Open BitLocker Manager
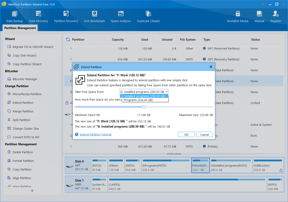The width and height of the screenshot is (288, 202). pyautogui.click(x=22, y=79)
